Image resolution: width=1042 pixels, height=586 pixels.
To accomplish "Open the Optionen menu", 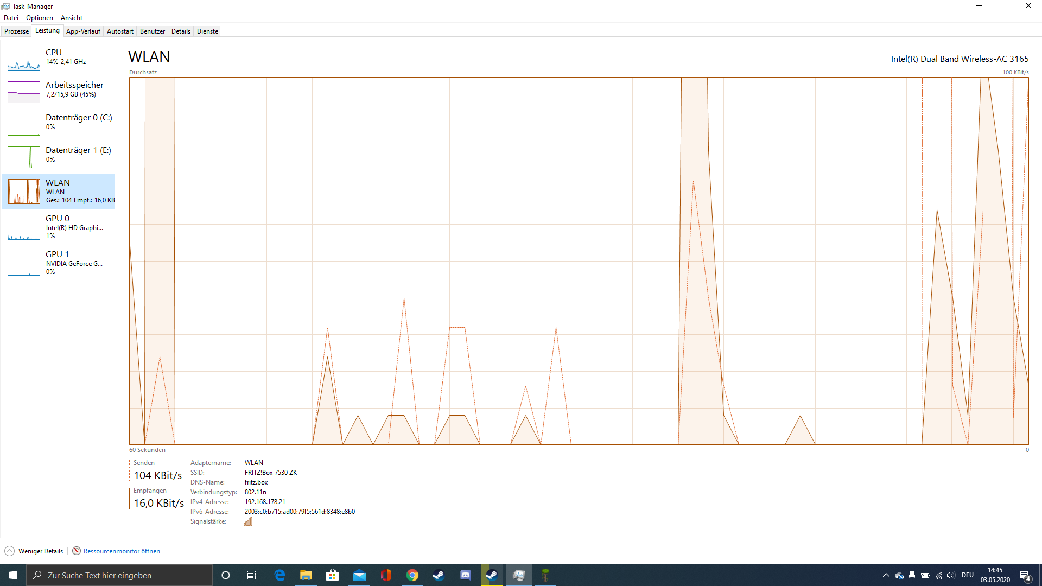I will click(40, 18).
